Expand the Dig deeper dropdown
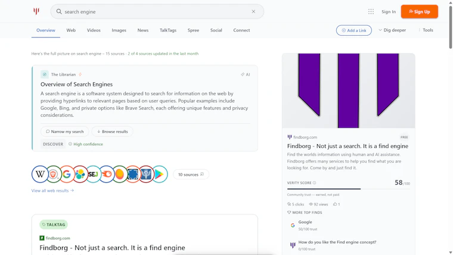Viewport: 453px width, 255px height. click(x=392, y=30)
